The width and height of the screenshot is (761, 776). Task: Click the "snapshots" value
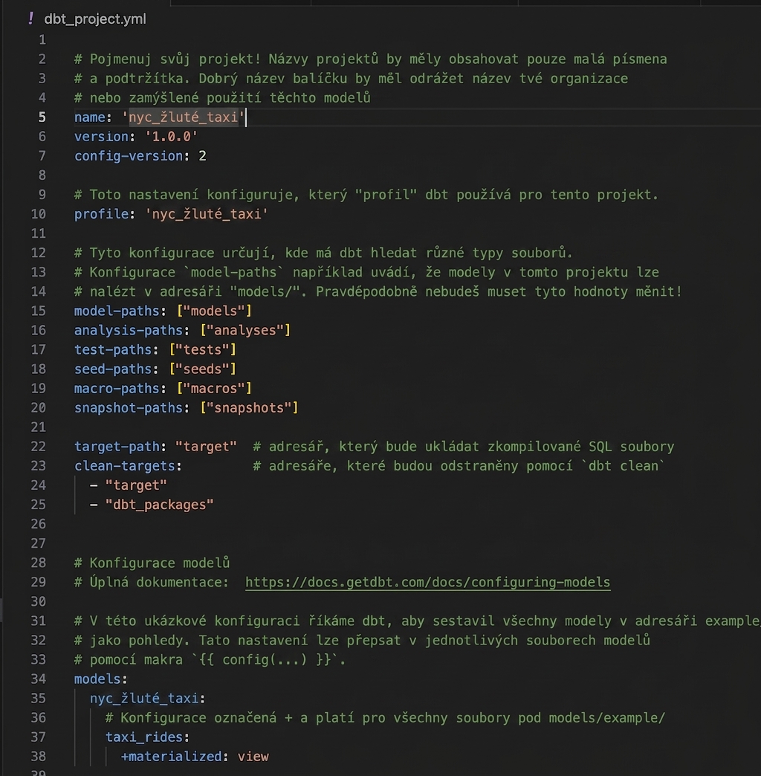coord(249,408)
